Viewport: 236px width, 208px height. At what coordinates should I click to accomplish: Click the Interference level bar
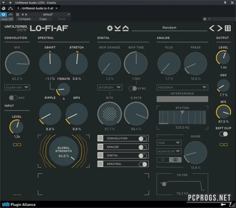[x=182, y=99]
